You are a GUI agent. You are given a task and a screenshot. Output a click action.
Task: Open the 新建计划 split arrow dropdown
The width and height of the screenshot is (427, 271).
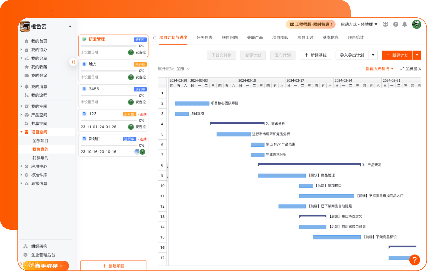(417, 55)
